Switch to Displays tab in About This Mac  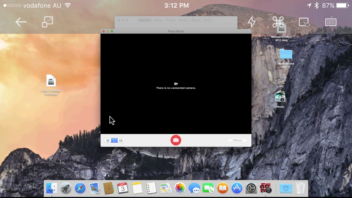tap(158, 20)
